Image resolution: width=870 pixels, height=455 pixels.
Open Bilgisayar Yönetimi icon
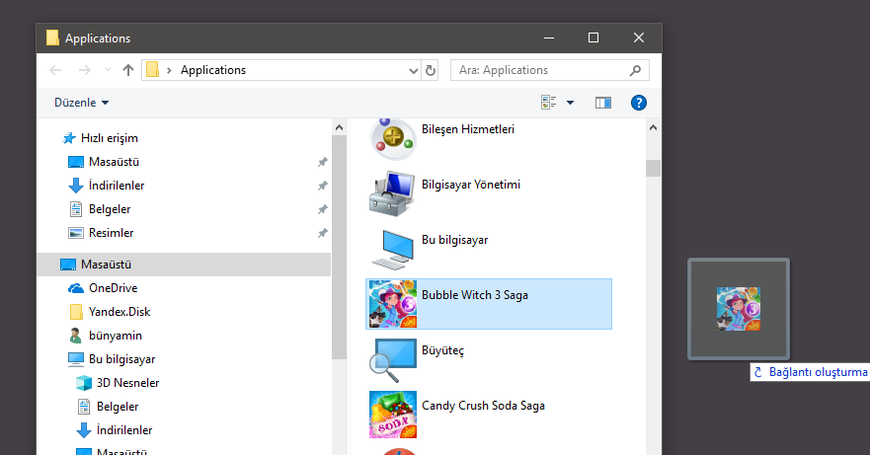(x=392, y=191)
